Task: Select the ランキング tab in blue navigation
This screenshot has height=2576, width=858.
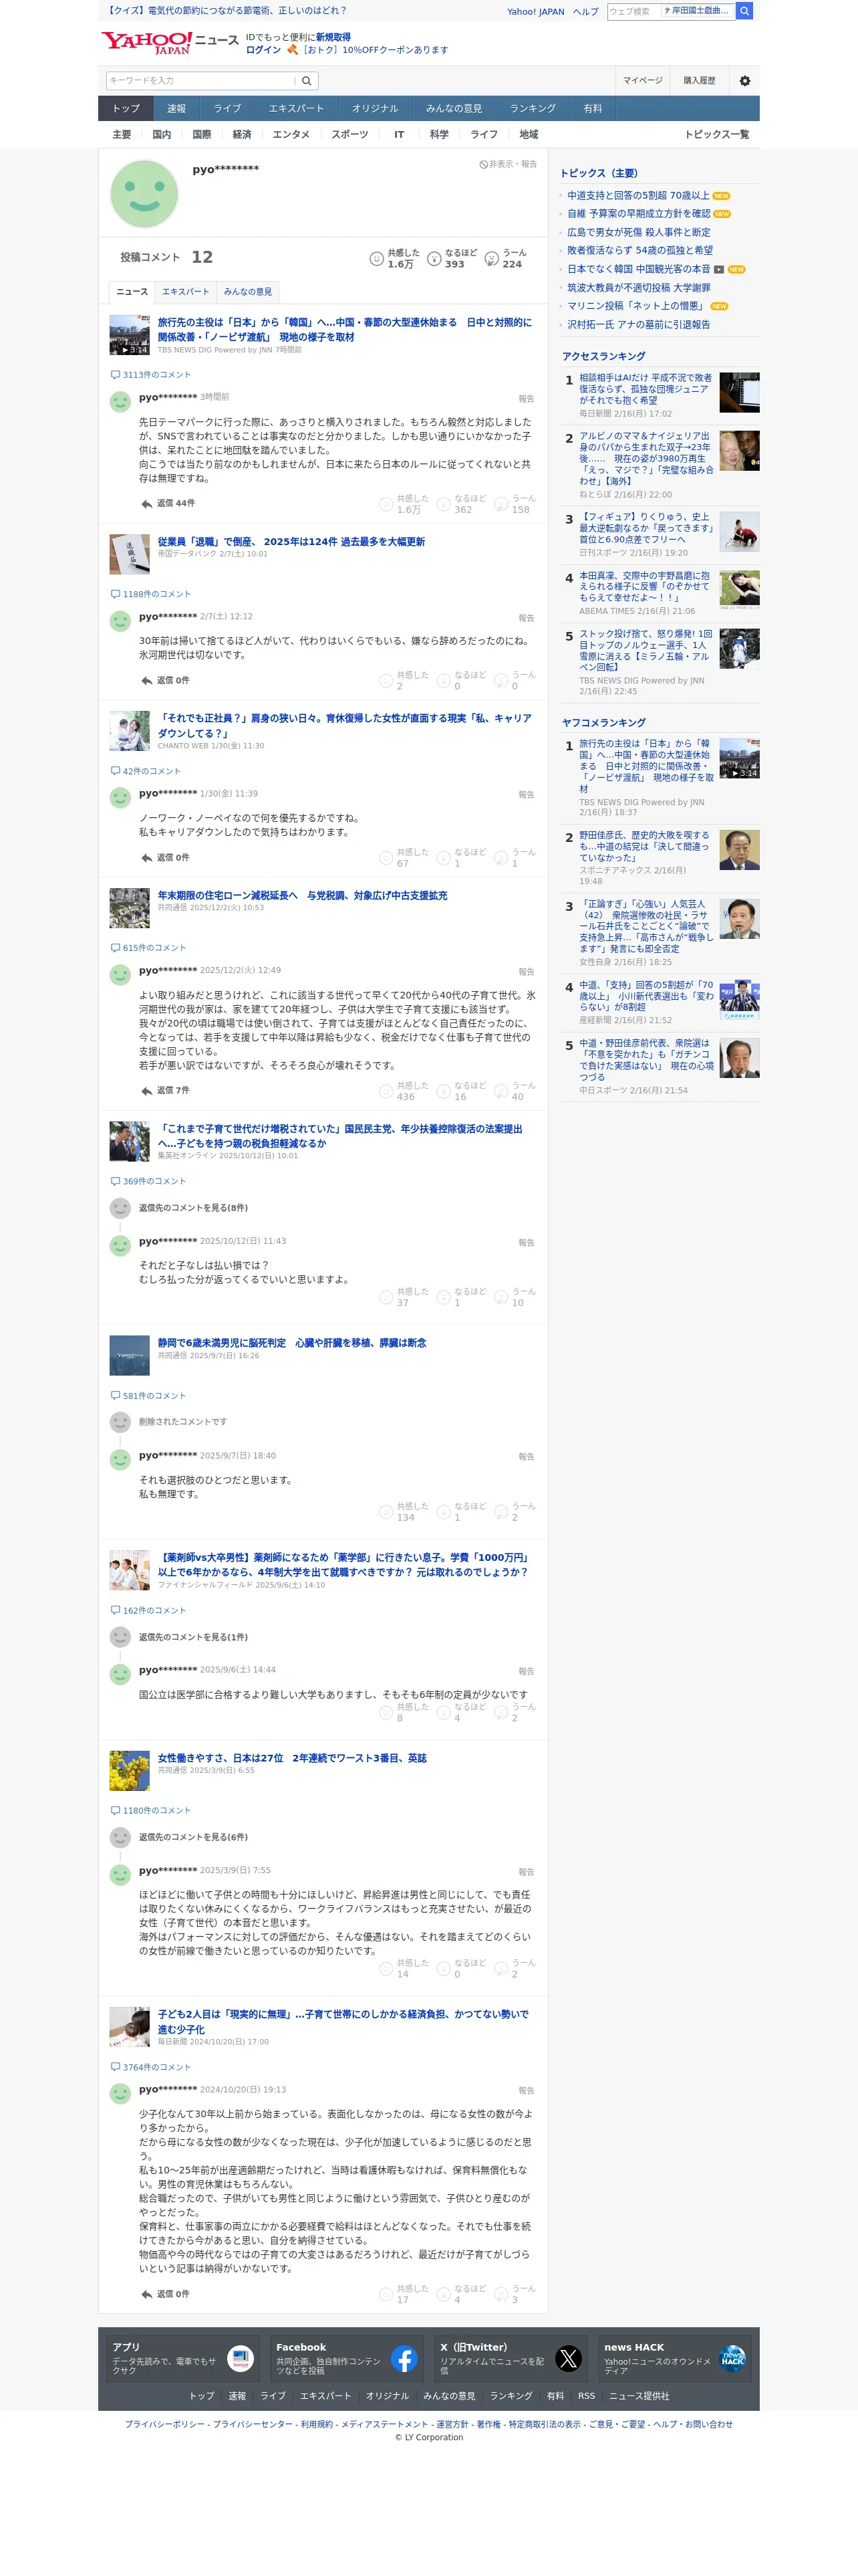Action: pyautogui.click(x=533, y=108)
